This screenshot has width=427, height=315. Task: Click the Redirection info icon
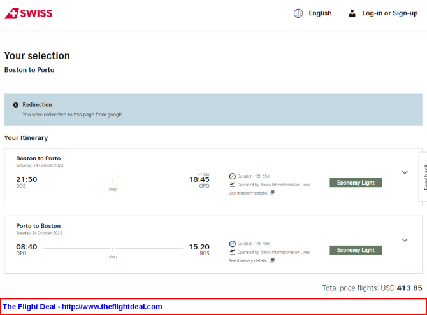[16, 105]
